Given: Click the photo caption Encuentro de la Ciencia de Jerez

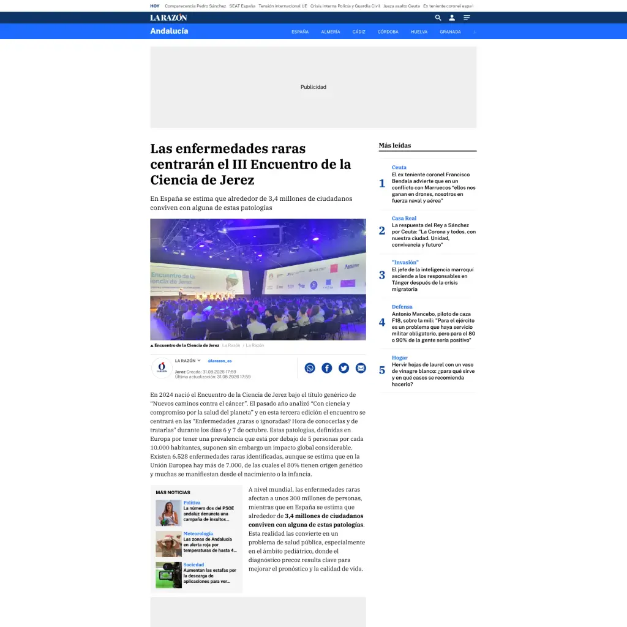Looking at the screenshot, I should (187, 345).
